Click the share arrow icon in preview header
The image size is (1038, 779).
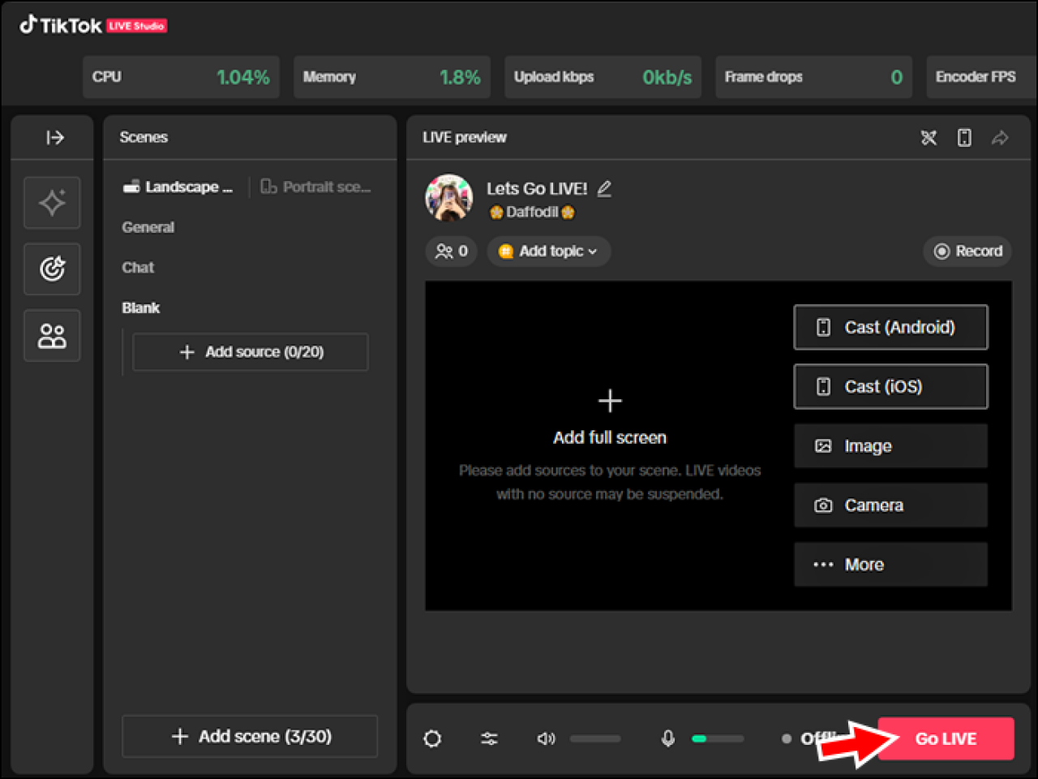point(1000,137)
